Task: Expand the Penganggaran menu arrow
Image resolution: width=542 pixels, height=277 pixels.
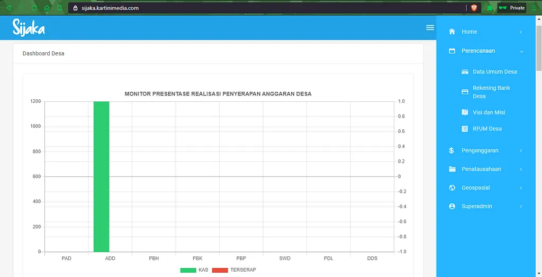Action: point(521,151)
